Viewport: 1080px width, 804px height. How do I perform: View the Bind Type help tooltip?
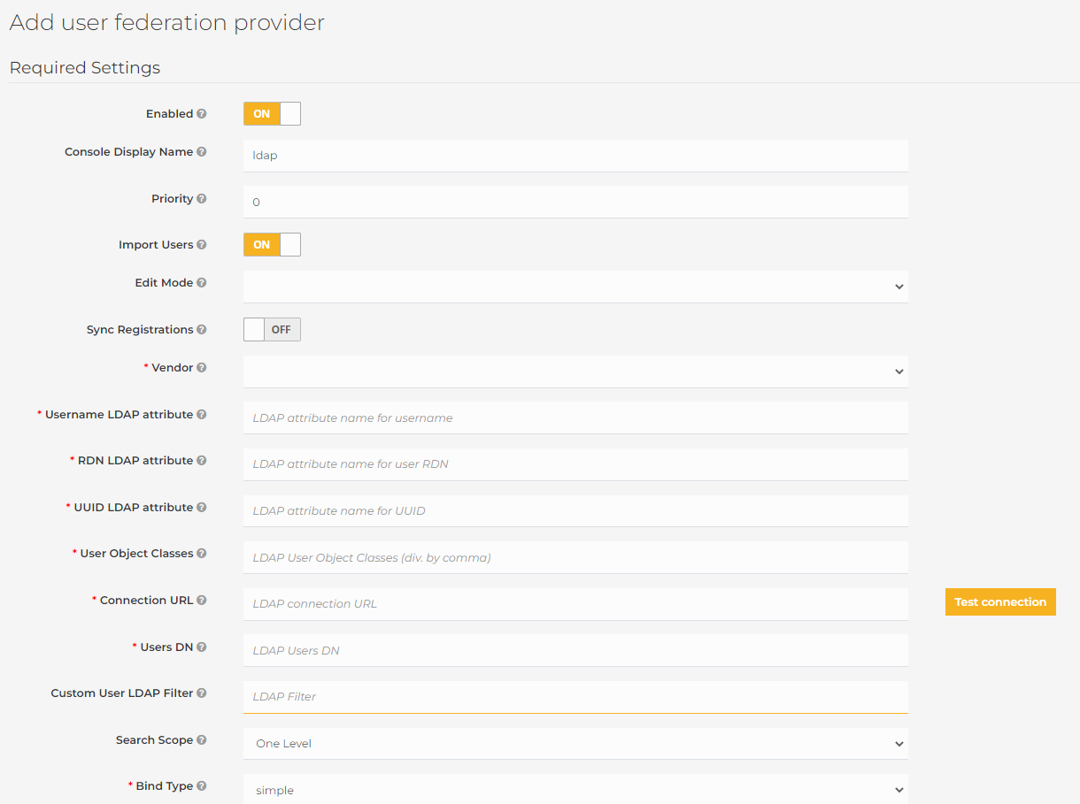(201, 785)
